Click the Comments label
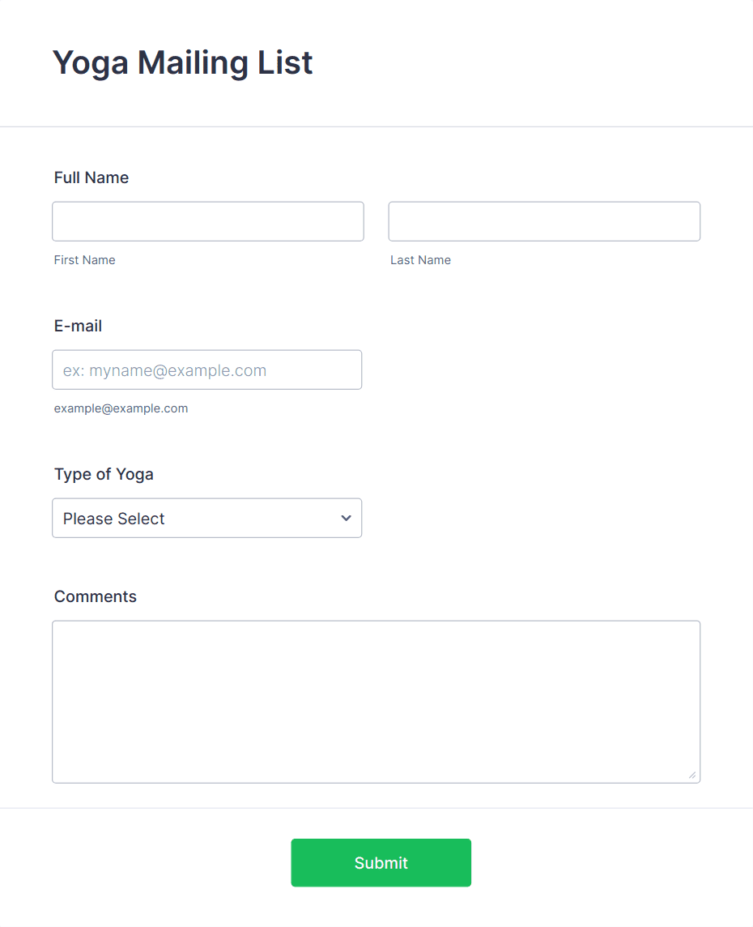Image resolution: width=753 pixels, height=927 pixels. click(x=95, y=596)
